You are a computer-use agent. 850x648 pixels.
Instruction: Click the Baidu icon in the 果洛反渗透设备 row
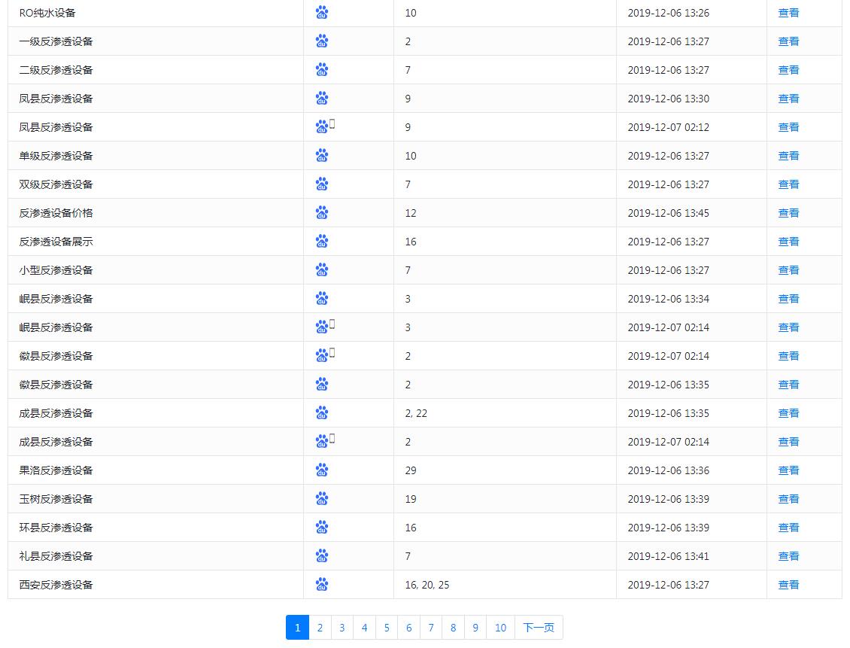322,470
